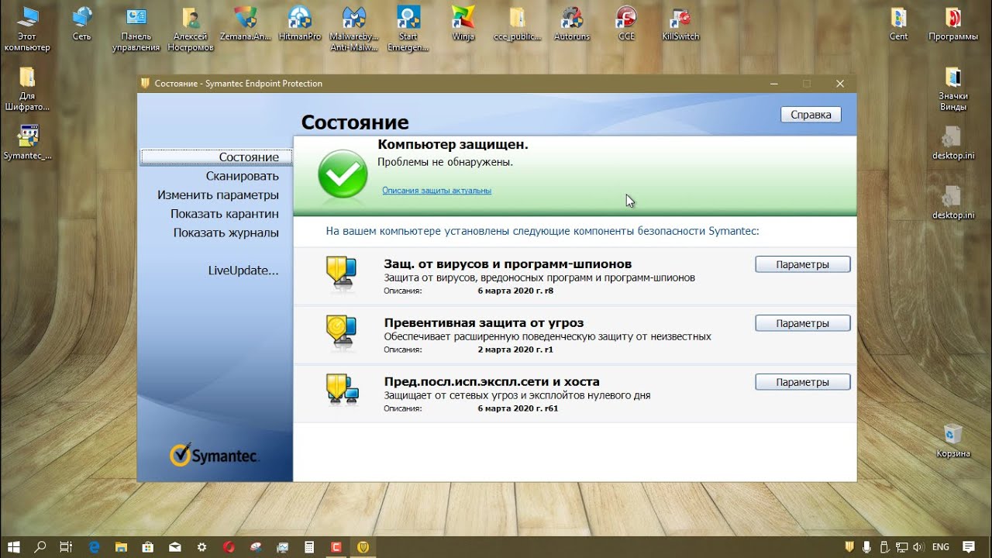Open the Значки Винды folder
This screenshot has width=992, height=558.
[953, 88]
